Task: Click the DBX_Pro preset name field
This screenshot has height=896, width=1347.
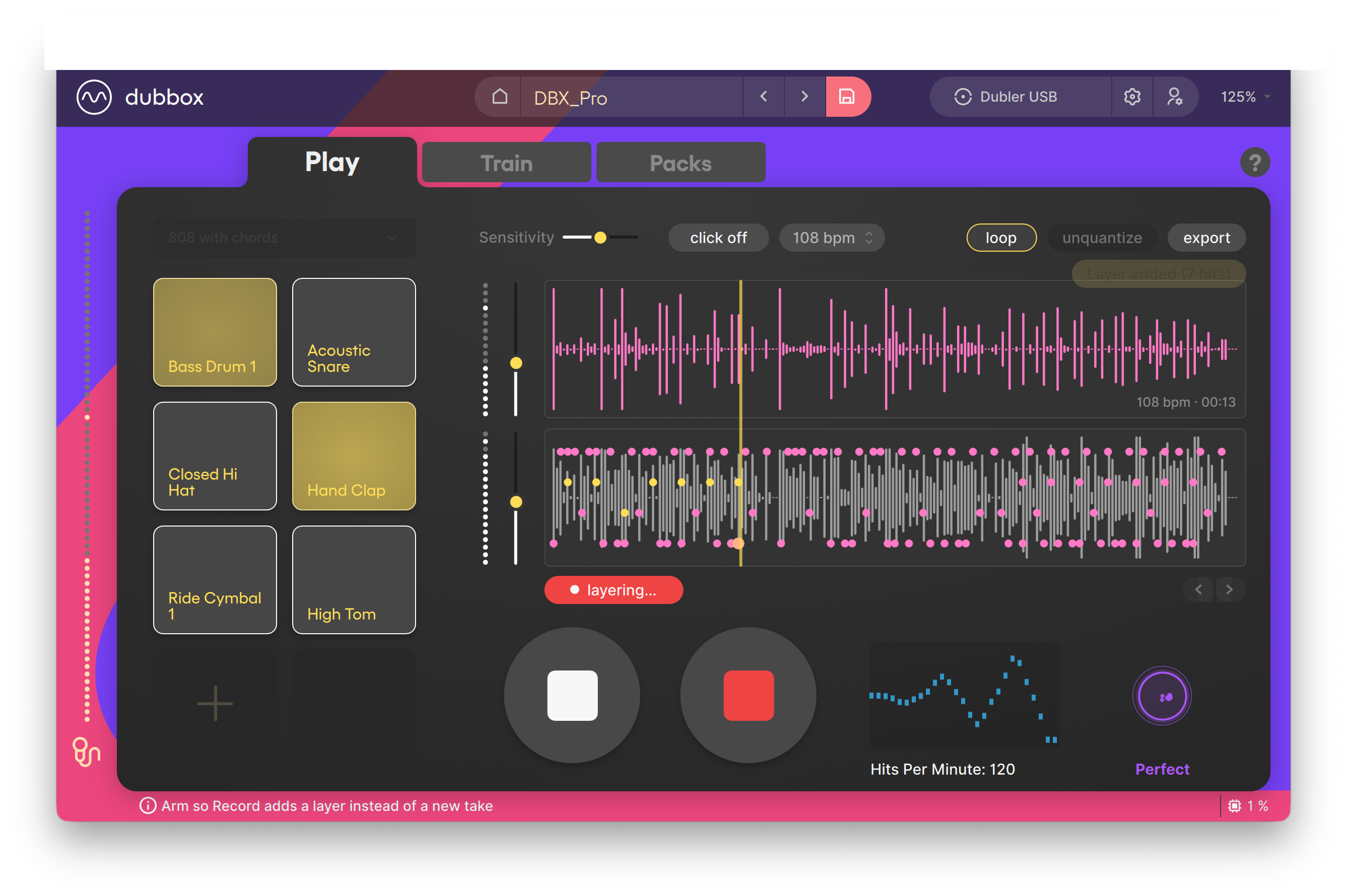Action: [x=631, y=97]
